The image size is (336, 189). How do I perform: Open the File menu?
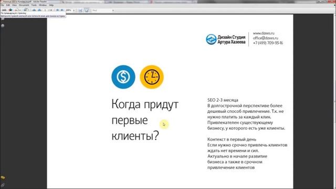coord(2,5)
